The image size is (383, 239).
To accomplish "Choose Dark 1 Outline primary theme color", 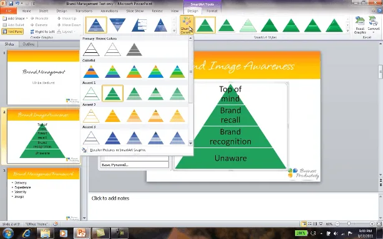I will point(91,49).
